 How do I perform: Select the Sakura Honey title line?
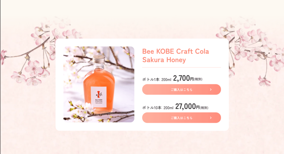coord(164,60)
